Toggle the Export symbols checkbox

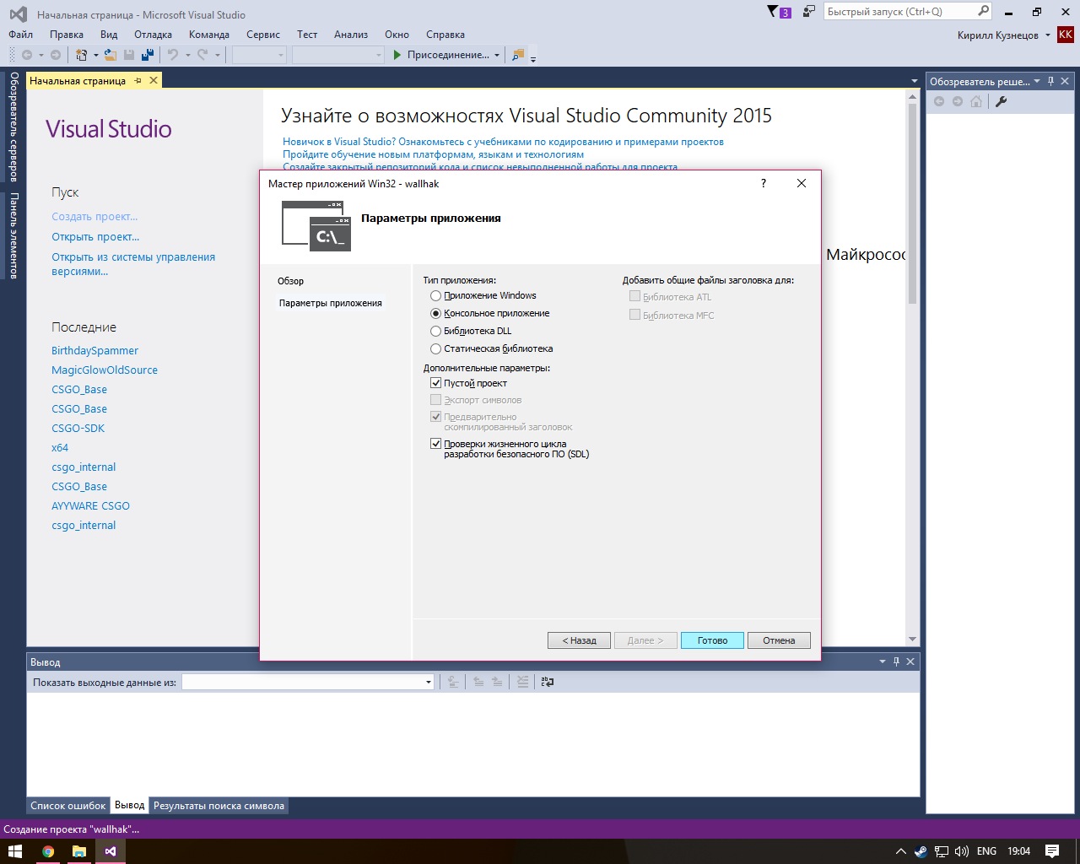click(x=436, y=400)
